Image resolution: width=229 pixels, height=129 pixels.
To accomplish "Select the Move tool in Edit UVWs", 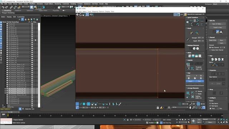I will coord(77,15).
